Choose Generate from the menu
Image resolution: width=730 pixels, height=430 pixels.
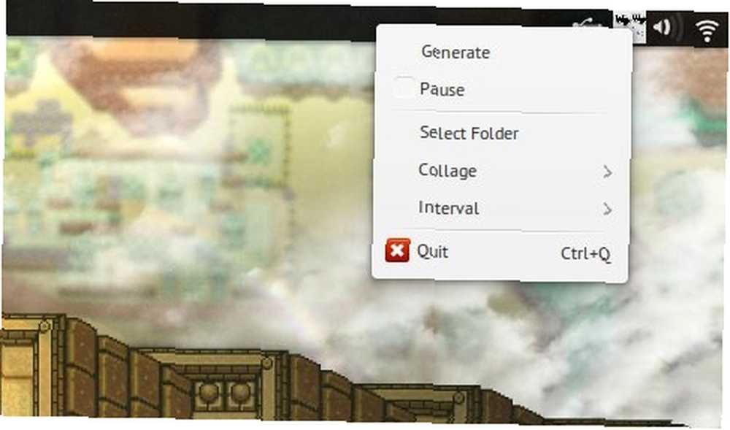coord(504,52)
